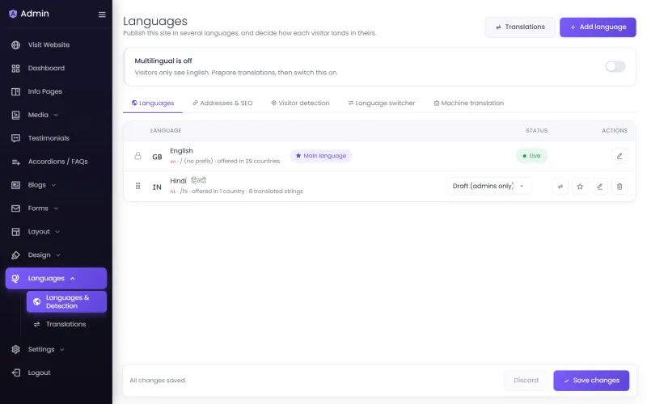Click the Forms envelope icon

15,208
